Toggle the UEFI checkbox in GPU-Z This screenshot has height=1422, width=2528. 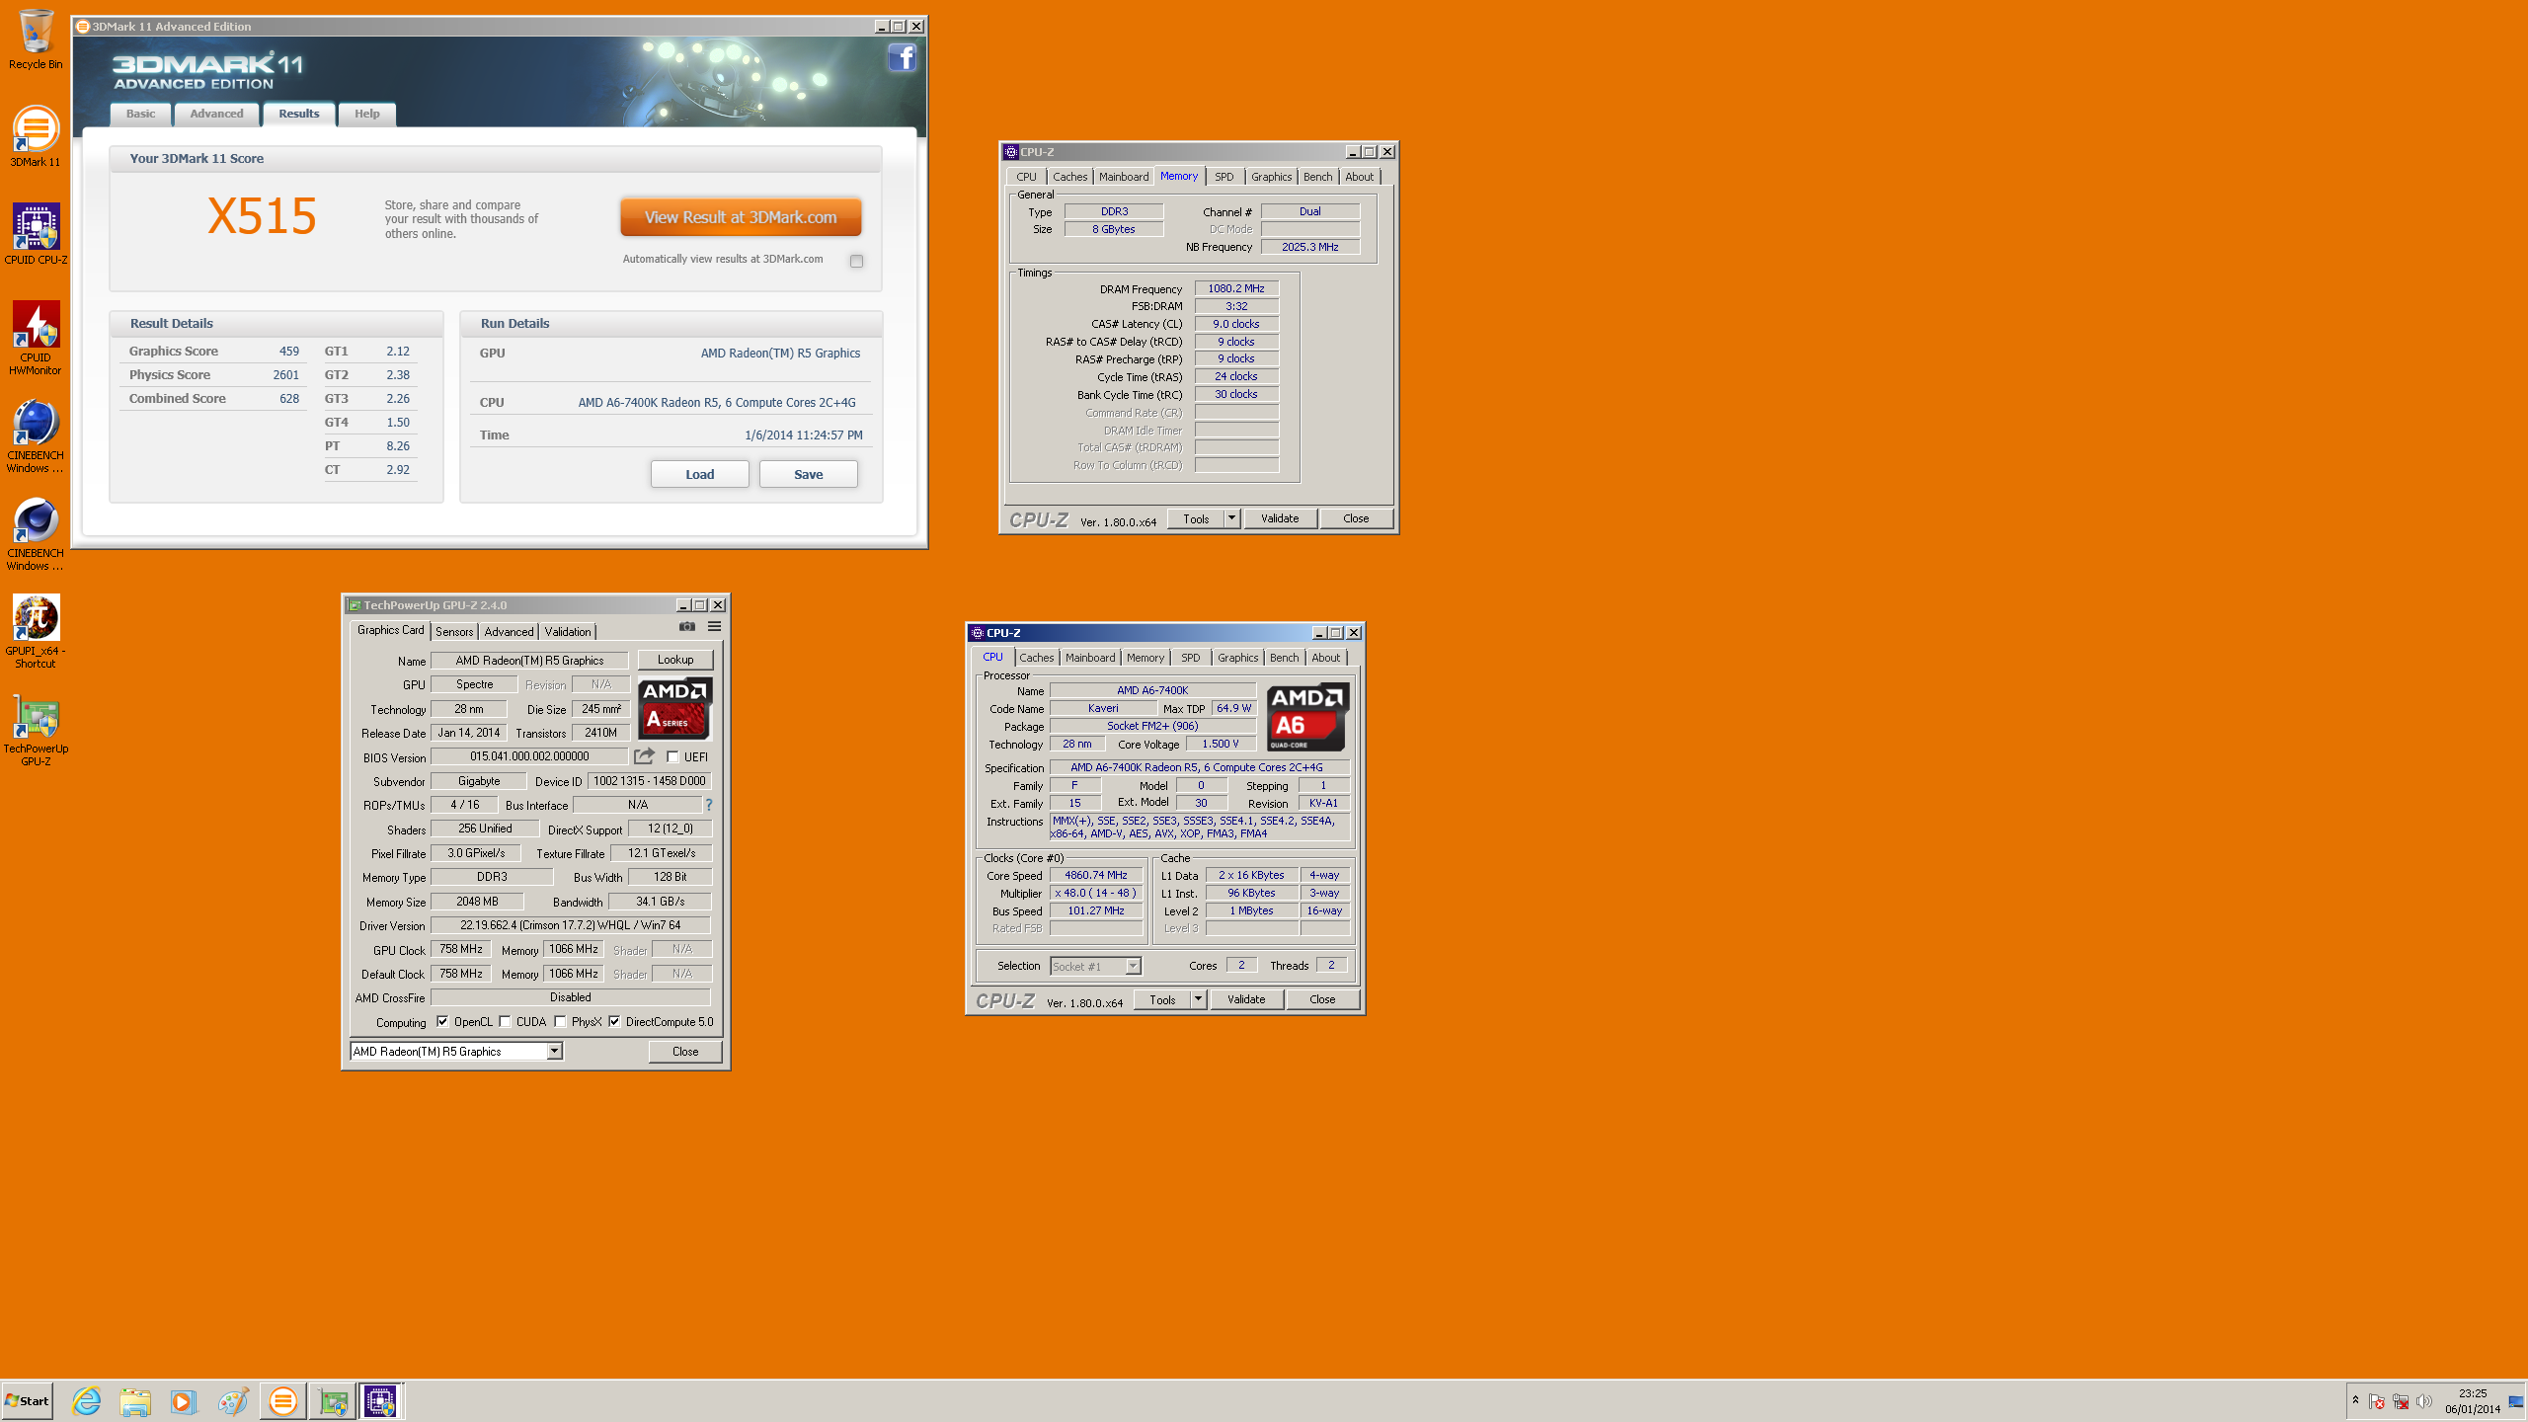pyautogui.click(x=672, y=756)
